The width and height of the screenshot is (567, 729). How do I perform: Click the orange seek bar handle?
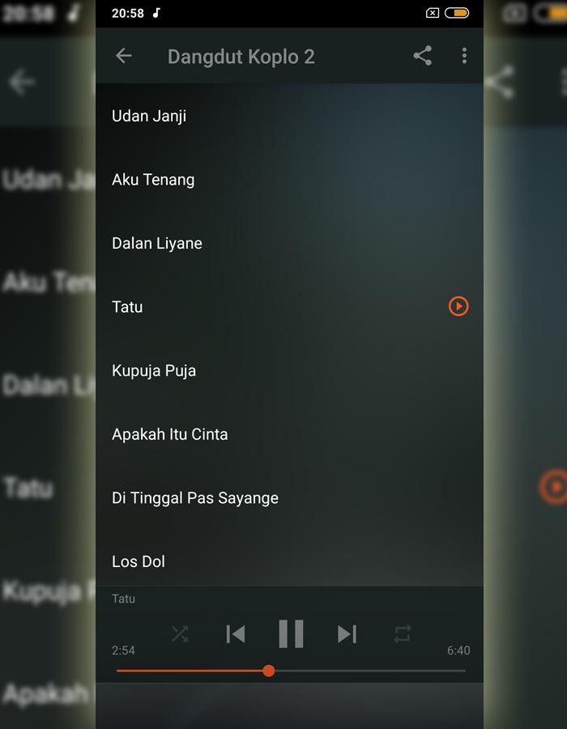point(269,671)
